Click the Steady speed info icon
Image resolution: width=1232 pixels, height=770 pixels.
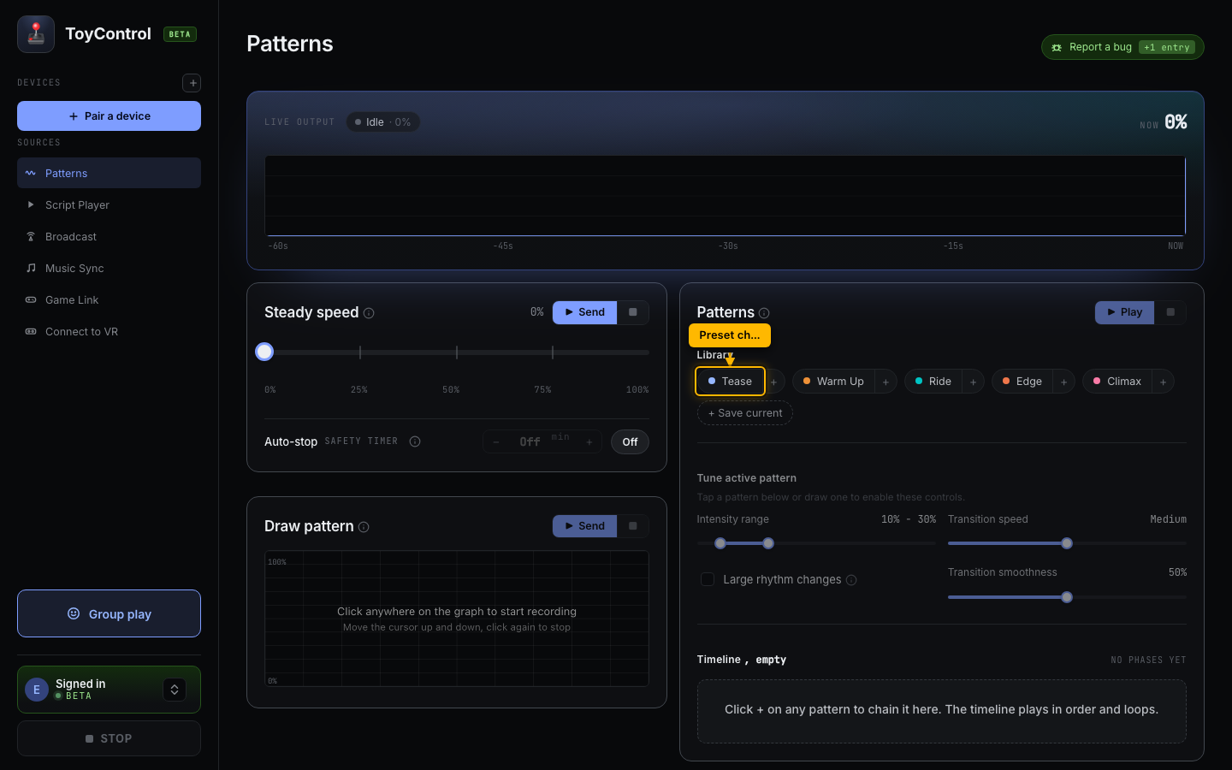point(369,313)
